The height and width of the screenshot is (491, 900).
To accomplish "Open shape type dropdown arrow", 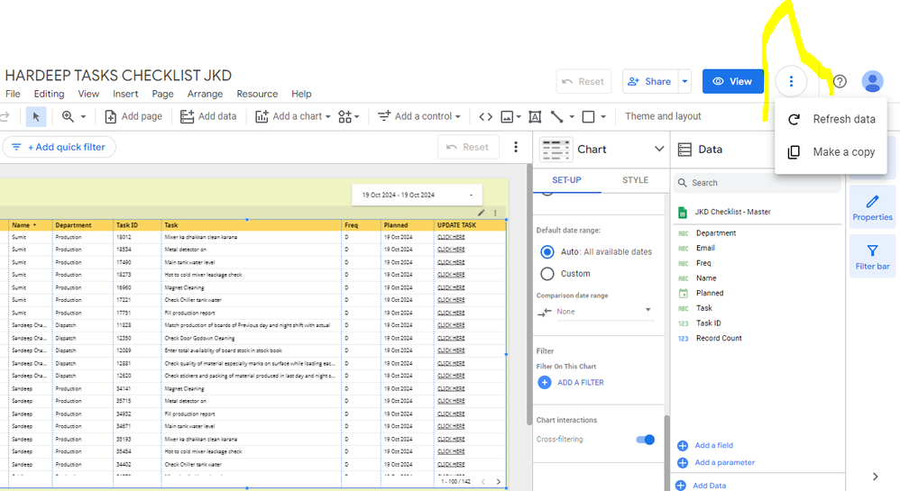I will click(603, 117).
